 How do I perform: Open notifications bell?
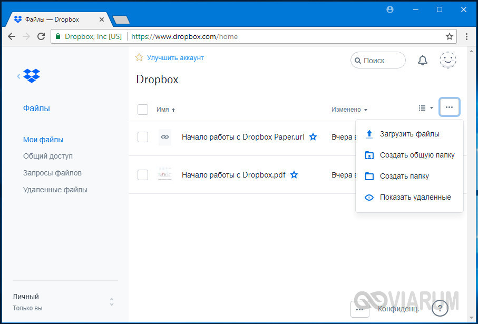coord(422,60)
